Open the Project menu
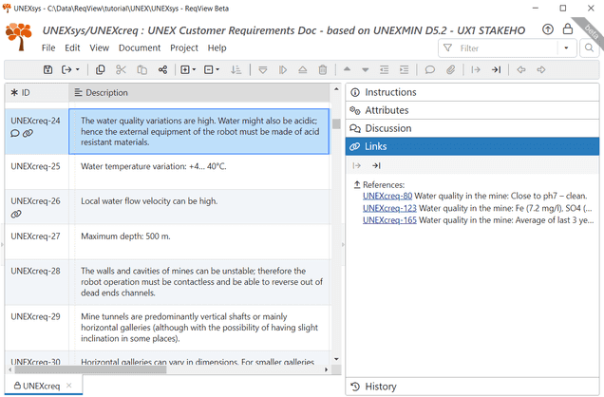The image size is (604, 397). 184,47
